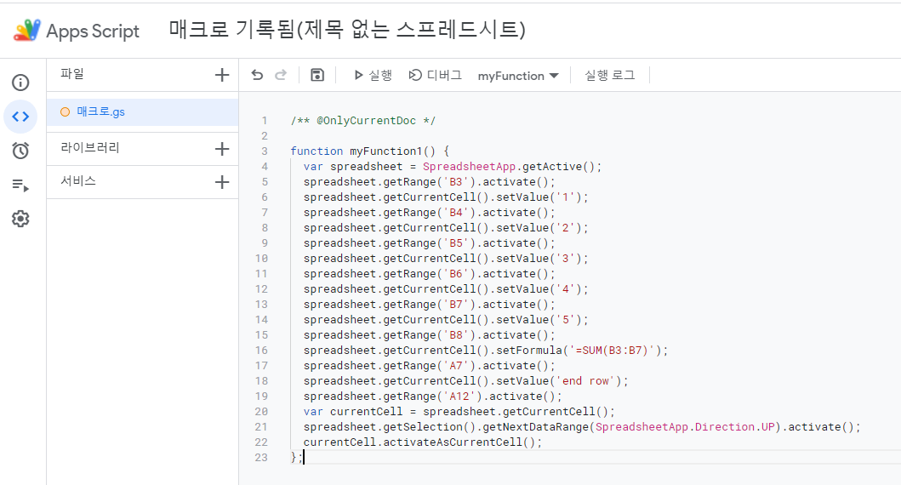Click the var currentCell declaration line
This screenshot has width=901, height=485.
(459, 412)
